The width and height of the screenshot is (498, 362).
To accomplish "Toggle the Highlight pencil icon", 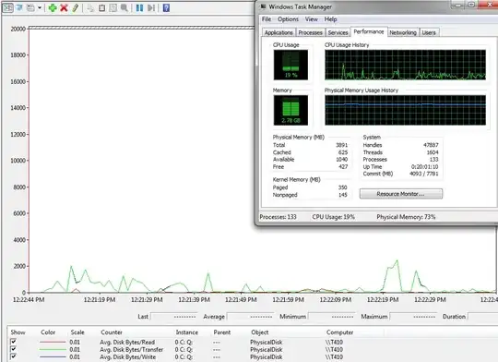I will pos(75,7).
